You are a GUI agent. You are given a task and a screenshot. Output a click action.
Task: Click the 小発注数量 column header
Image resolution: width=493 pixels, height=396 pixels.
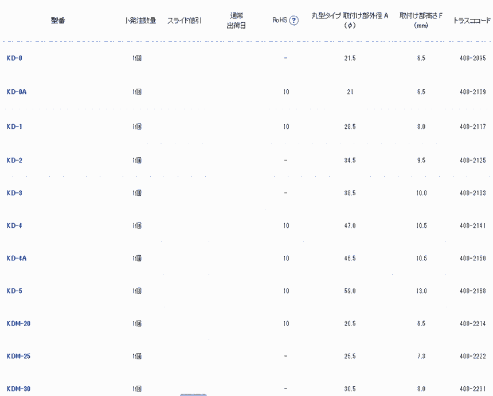click(x=140, y=21)
